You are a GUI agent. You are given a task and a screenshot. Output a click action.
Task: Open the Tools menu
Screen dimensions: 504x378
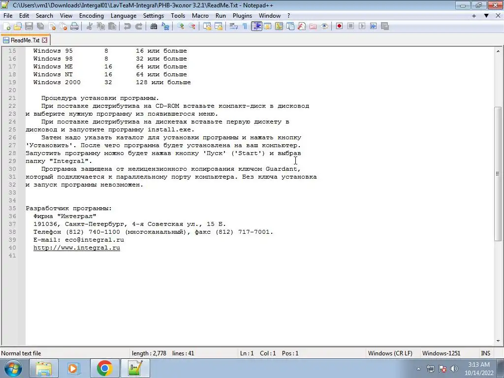click(178, 16)
